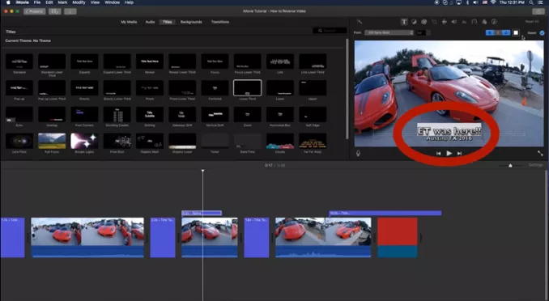Open the Mark menu
This screenshot has width=549, height=301.
coord(62,2)
